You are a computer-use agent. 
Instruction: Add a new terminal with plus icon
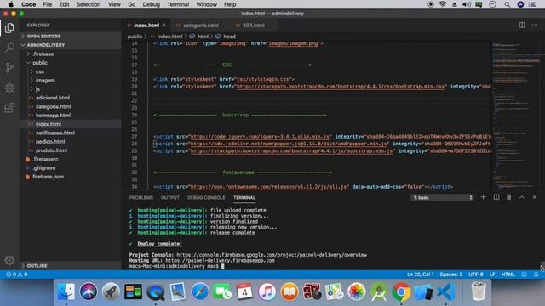pyautogui.click(x=483, y=197)
